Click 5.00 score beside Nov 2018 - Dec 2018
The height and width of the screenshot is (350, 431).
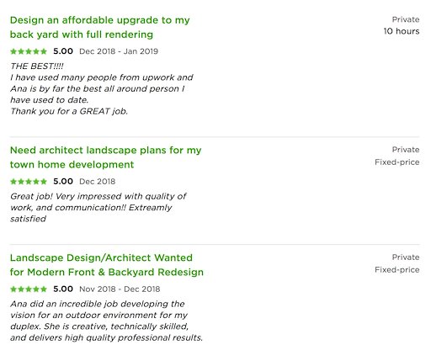click(x=63, y=289)
